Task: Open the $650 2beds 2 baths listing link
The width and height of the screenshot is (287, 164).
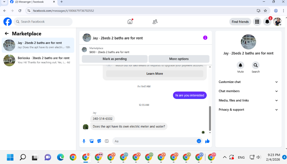Action: [x=109, y=52]
